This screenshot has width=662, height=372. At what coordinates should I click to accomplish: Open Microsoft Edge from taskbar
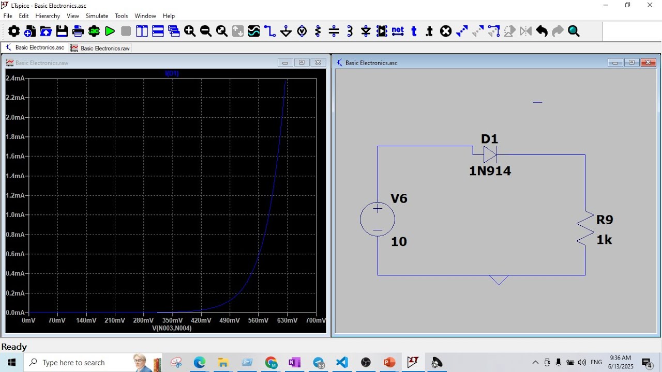(200, 363)
